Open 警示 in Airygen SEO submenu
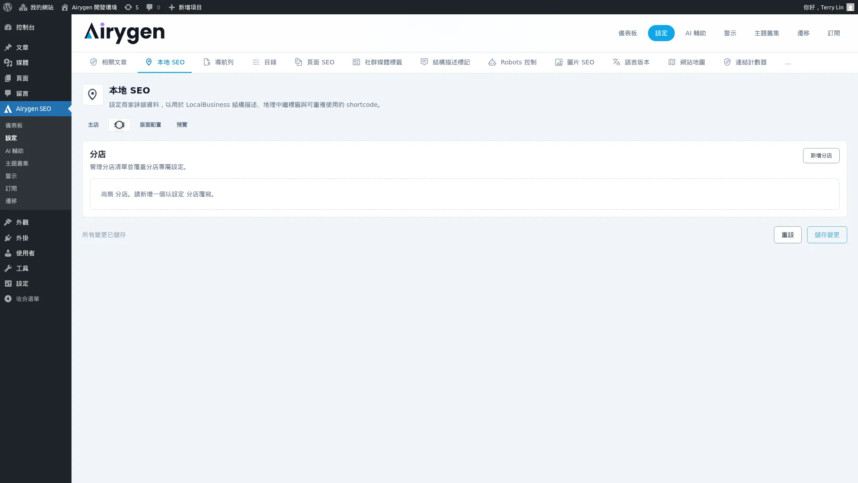Viewport: 858px width, 483px height. (x=11, y=176)
